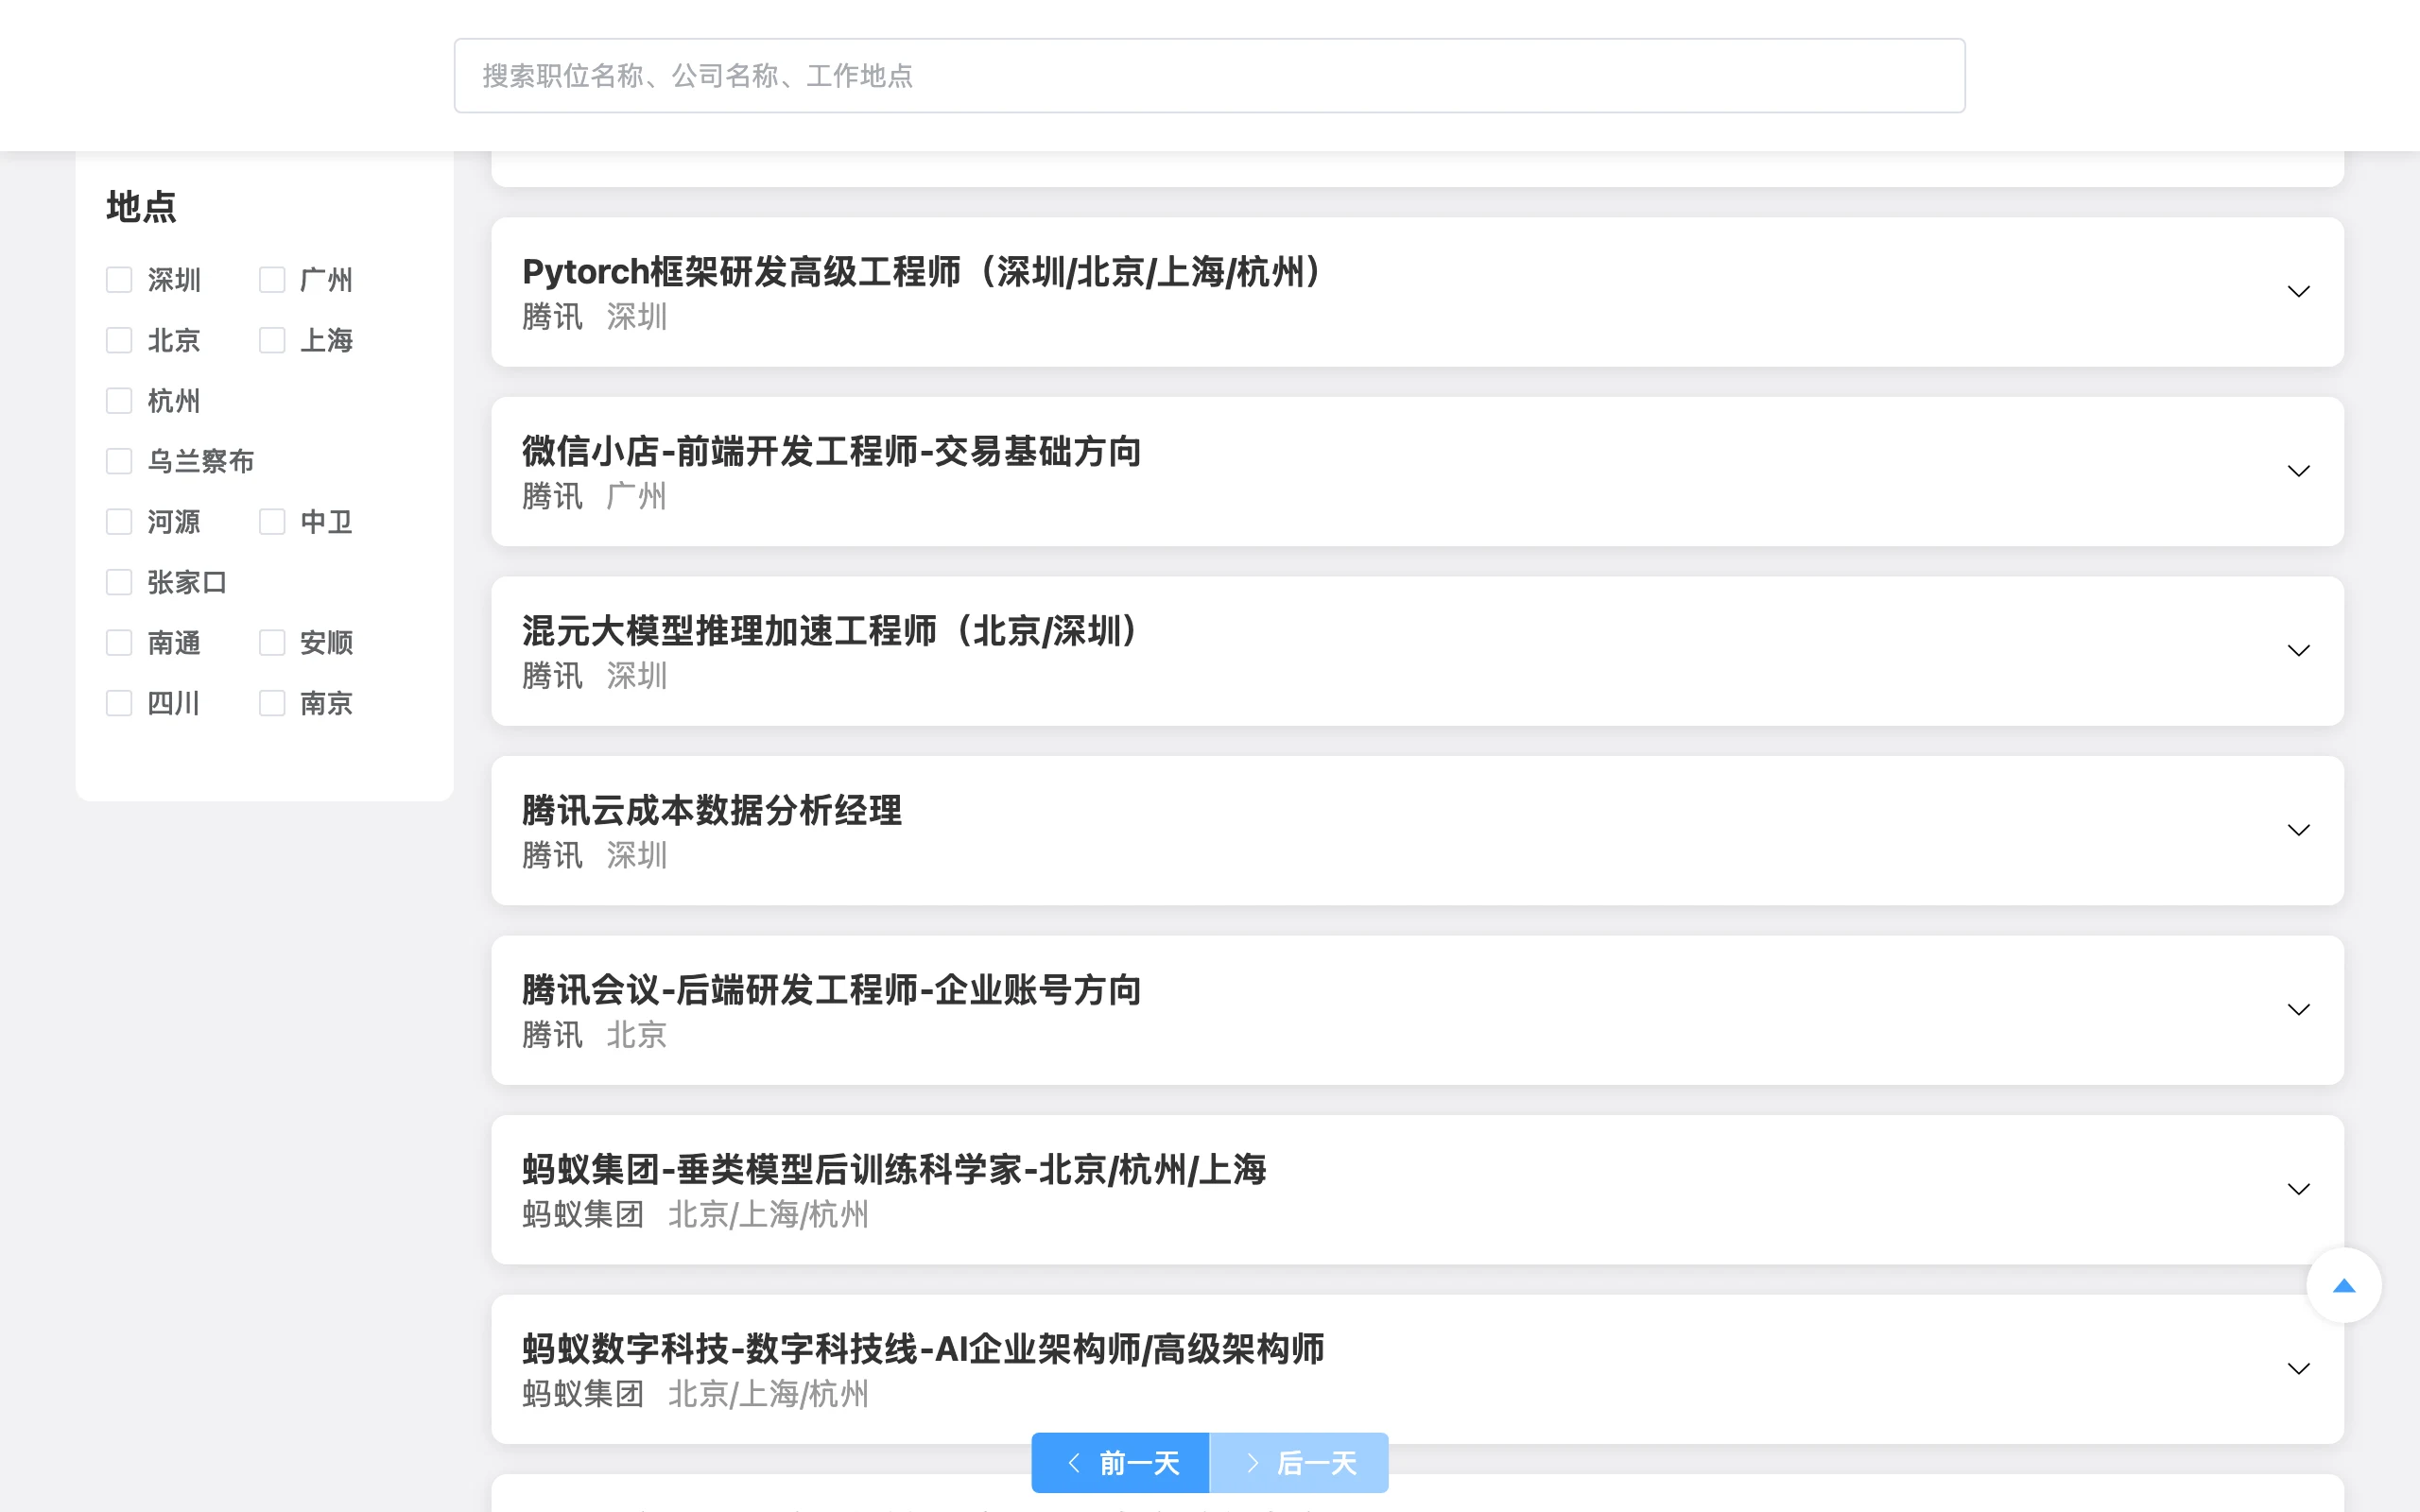Expand the 腾讯云成本数据分析经理 job card
2420x1512 pixels.
[2298, 830]
